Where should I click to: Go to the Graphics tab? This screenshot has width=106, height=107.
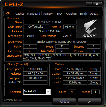tap(71, 14)
